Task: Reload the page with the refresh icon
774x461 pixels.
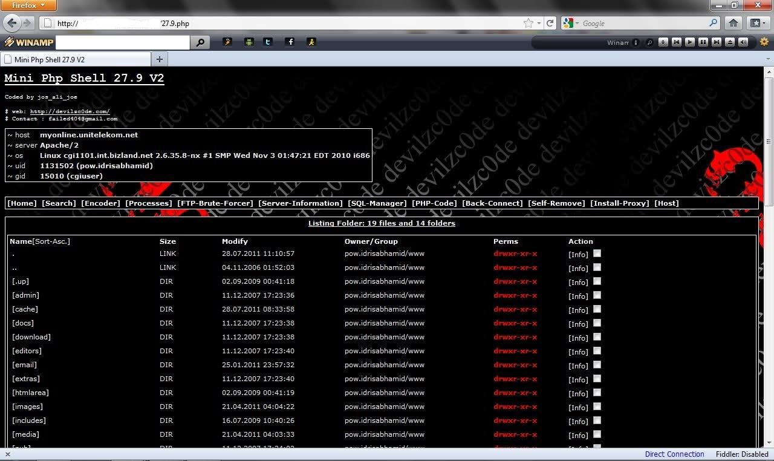Action: (550, 23)
